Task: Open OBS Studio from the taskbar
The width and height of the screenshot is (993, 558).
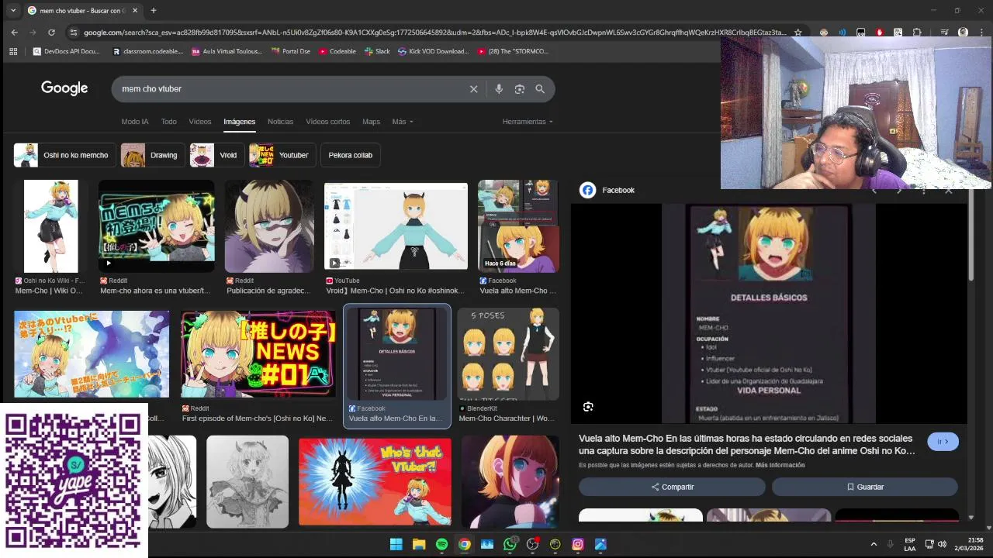Action: (x=532, y=544)
